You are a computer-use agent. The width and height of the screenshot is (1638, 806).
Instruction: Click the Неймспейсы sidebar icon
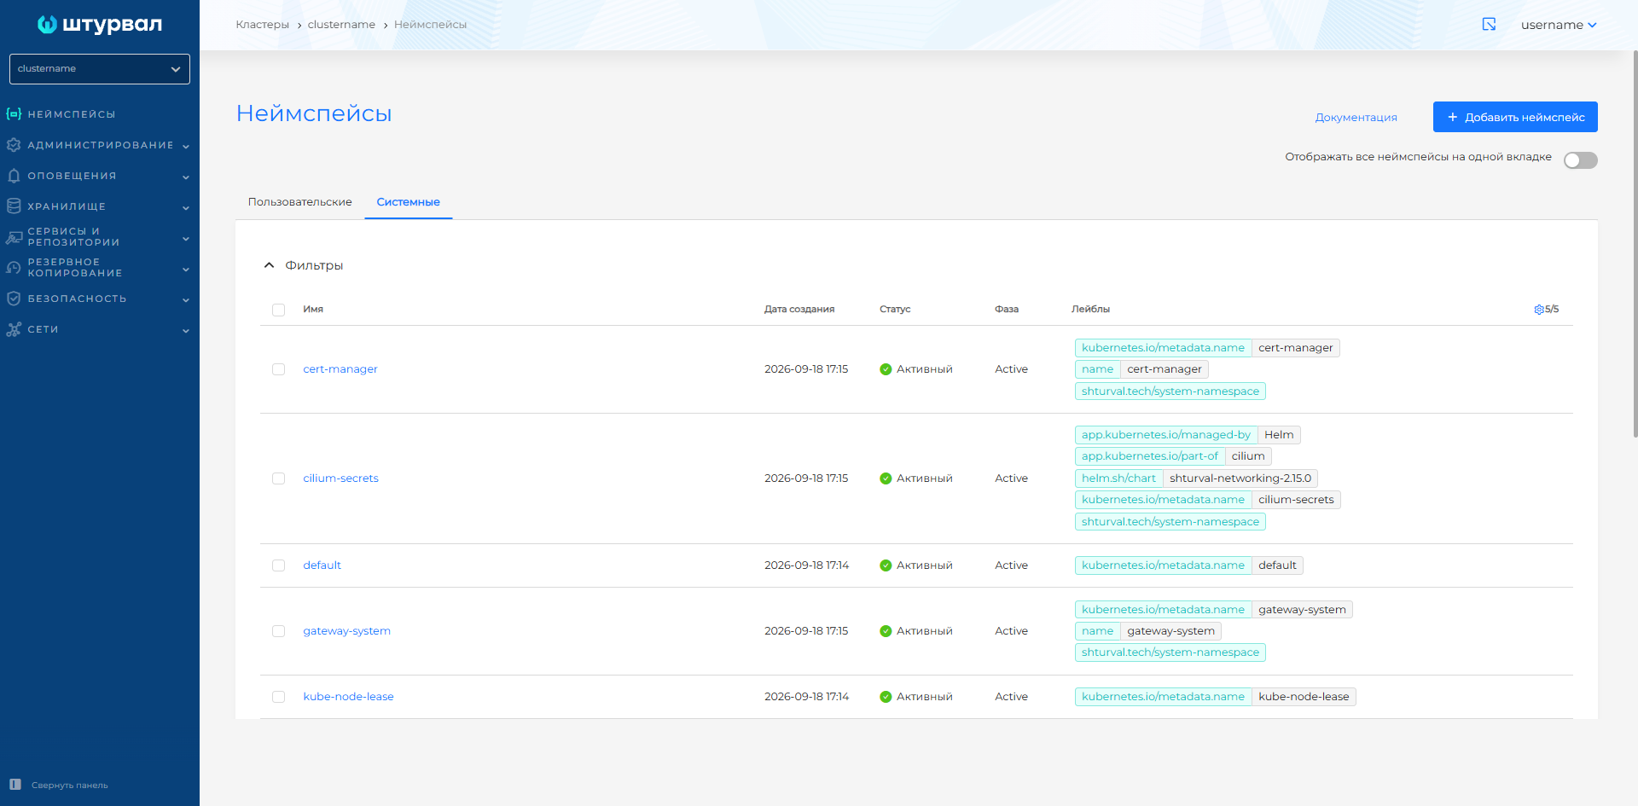click(14, 113)
